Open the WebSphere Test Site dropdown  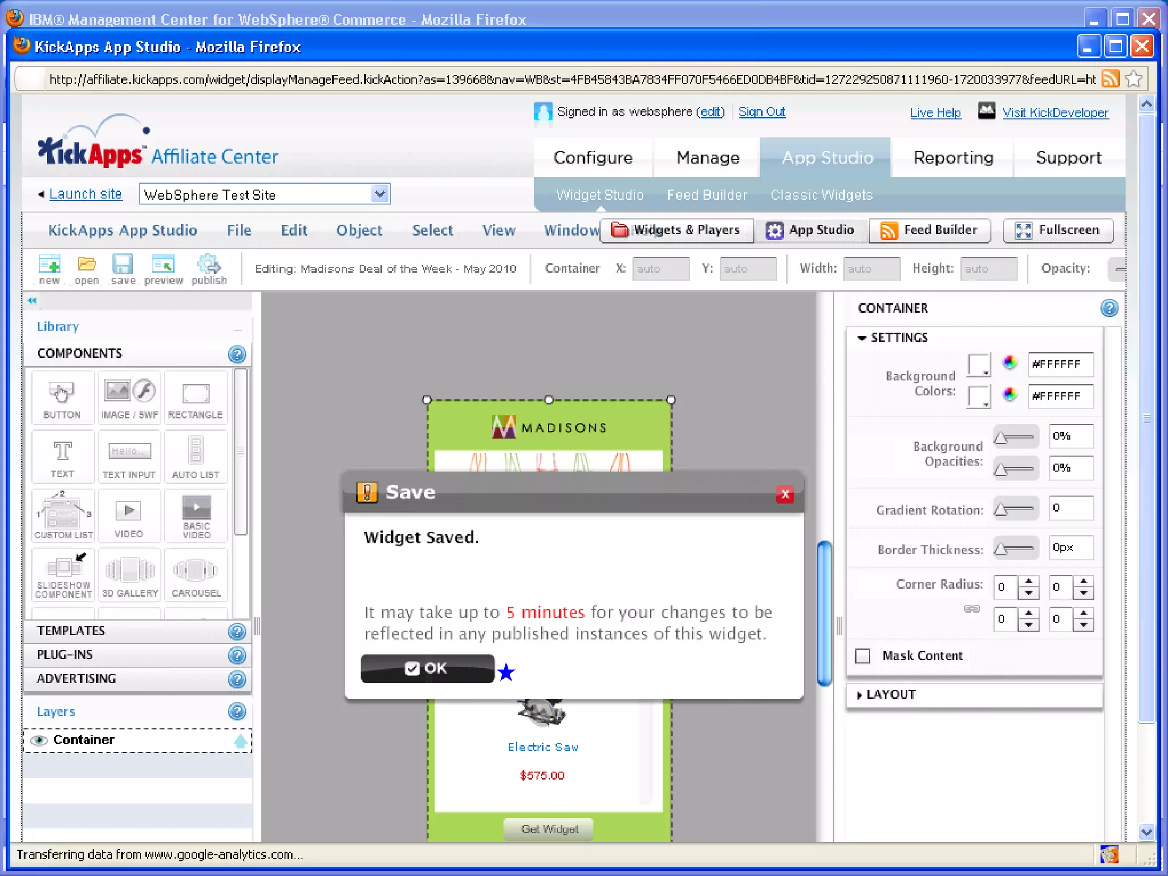[x=379, y=194]
